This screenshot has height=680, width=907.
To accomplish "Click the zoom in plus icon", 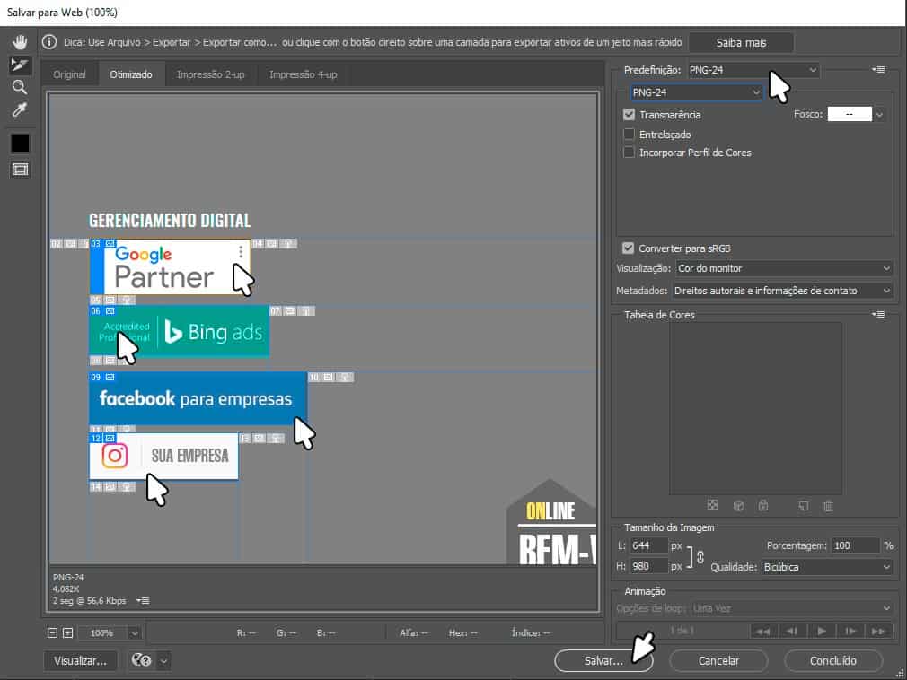I will click(67, 633).
